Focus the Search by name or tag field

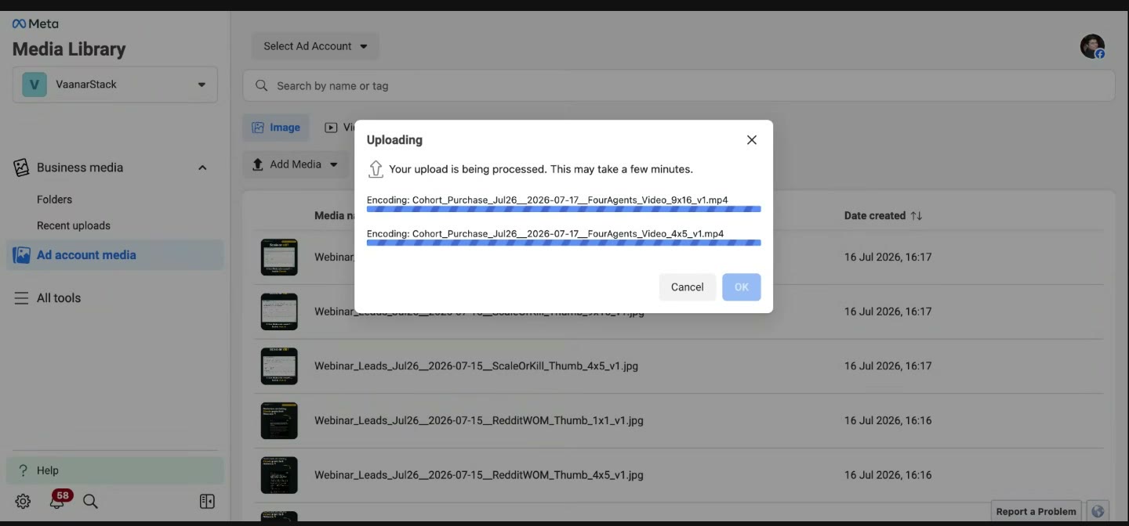click(x=679, y=85)
